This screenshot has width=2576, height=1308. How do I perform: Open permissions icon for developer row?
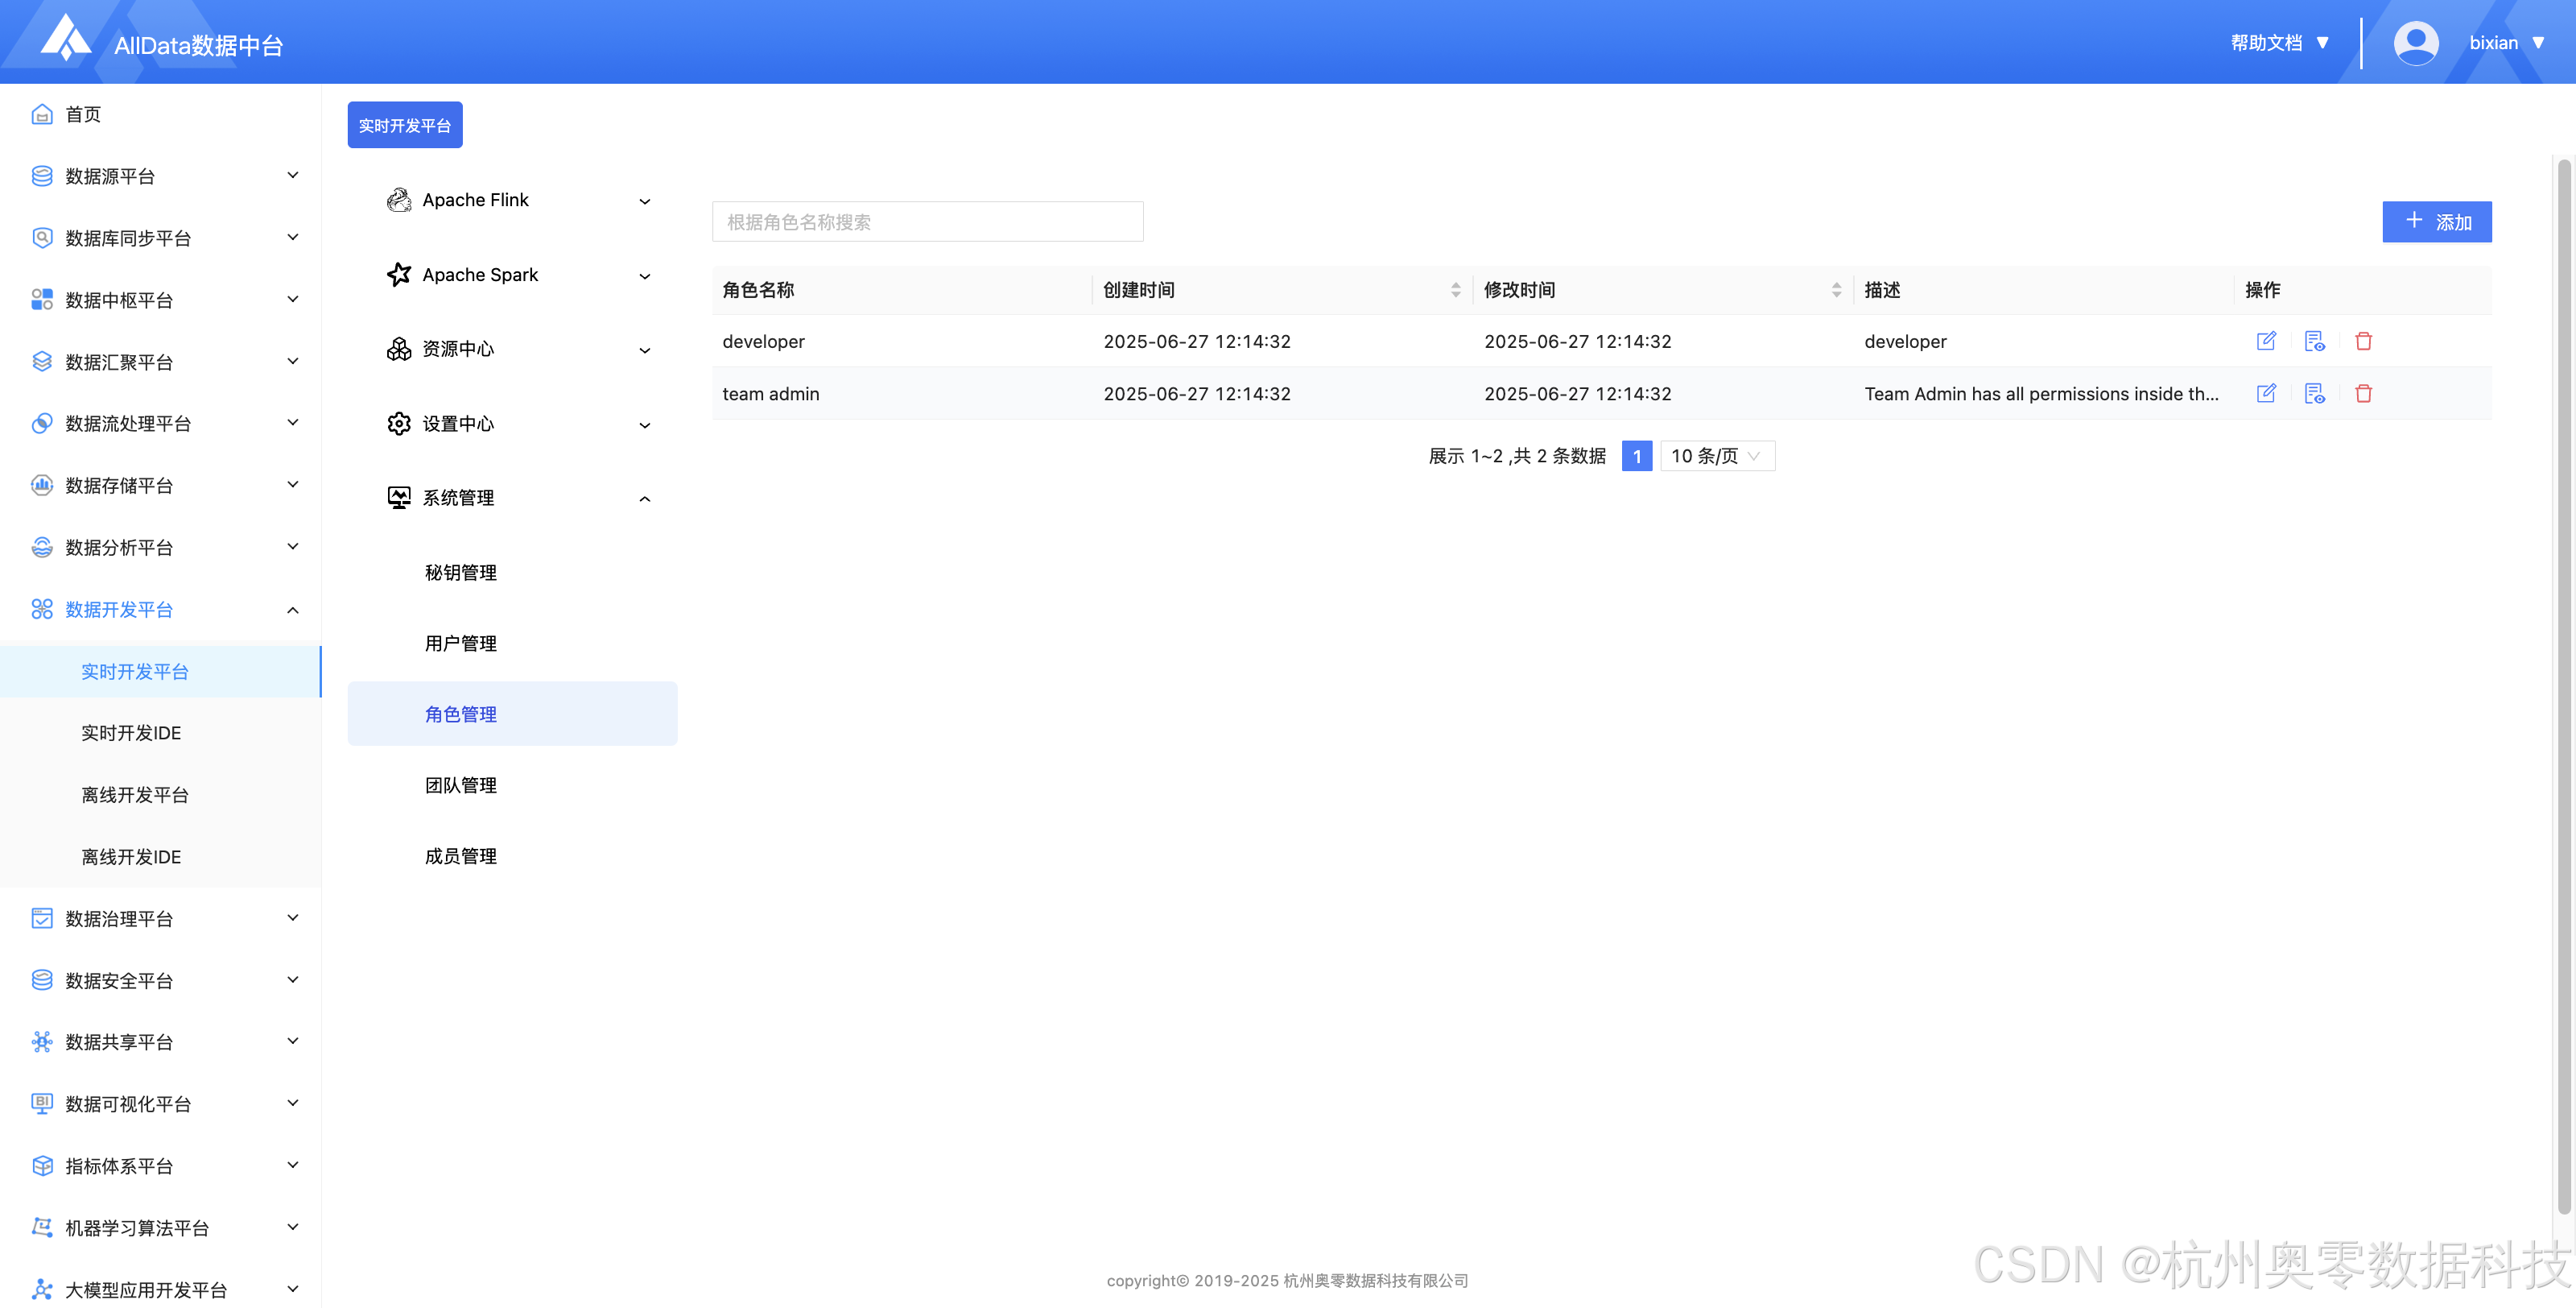(2314, 341)
